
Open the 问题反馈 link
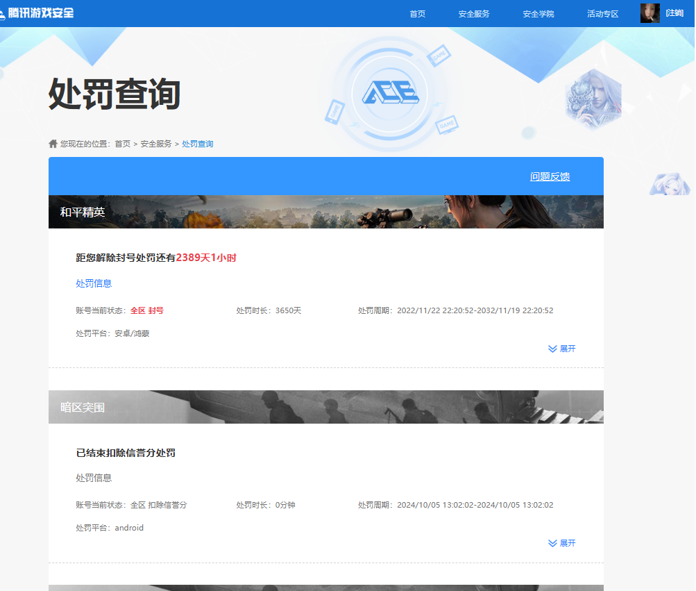click(x=550, y=176)
